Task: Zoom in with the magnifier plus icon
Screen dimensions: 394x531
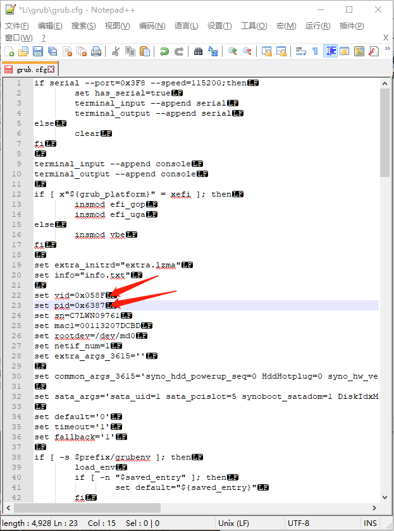Action: [232, 51]
